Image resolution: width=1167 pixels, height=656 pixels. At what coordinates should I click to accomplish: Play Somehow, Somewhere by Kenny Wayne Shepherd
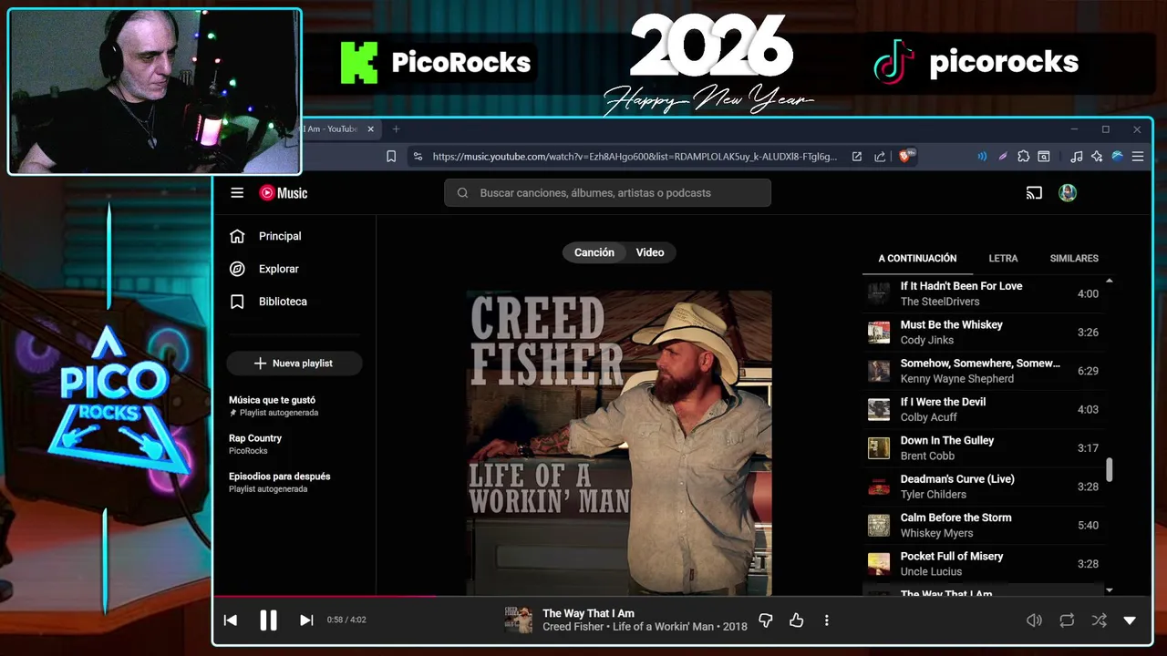click(983, 371)
